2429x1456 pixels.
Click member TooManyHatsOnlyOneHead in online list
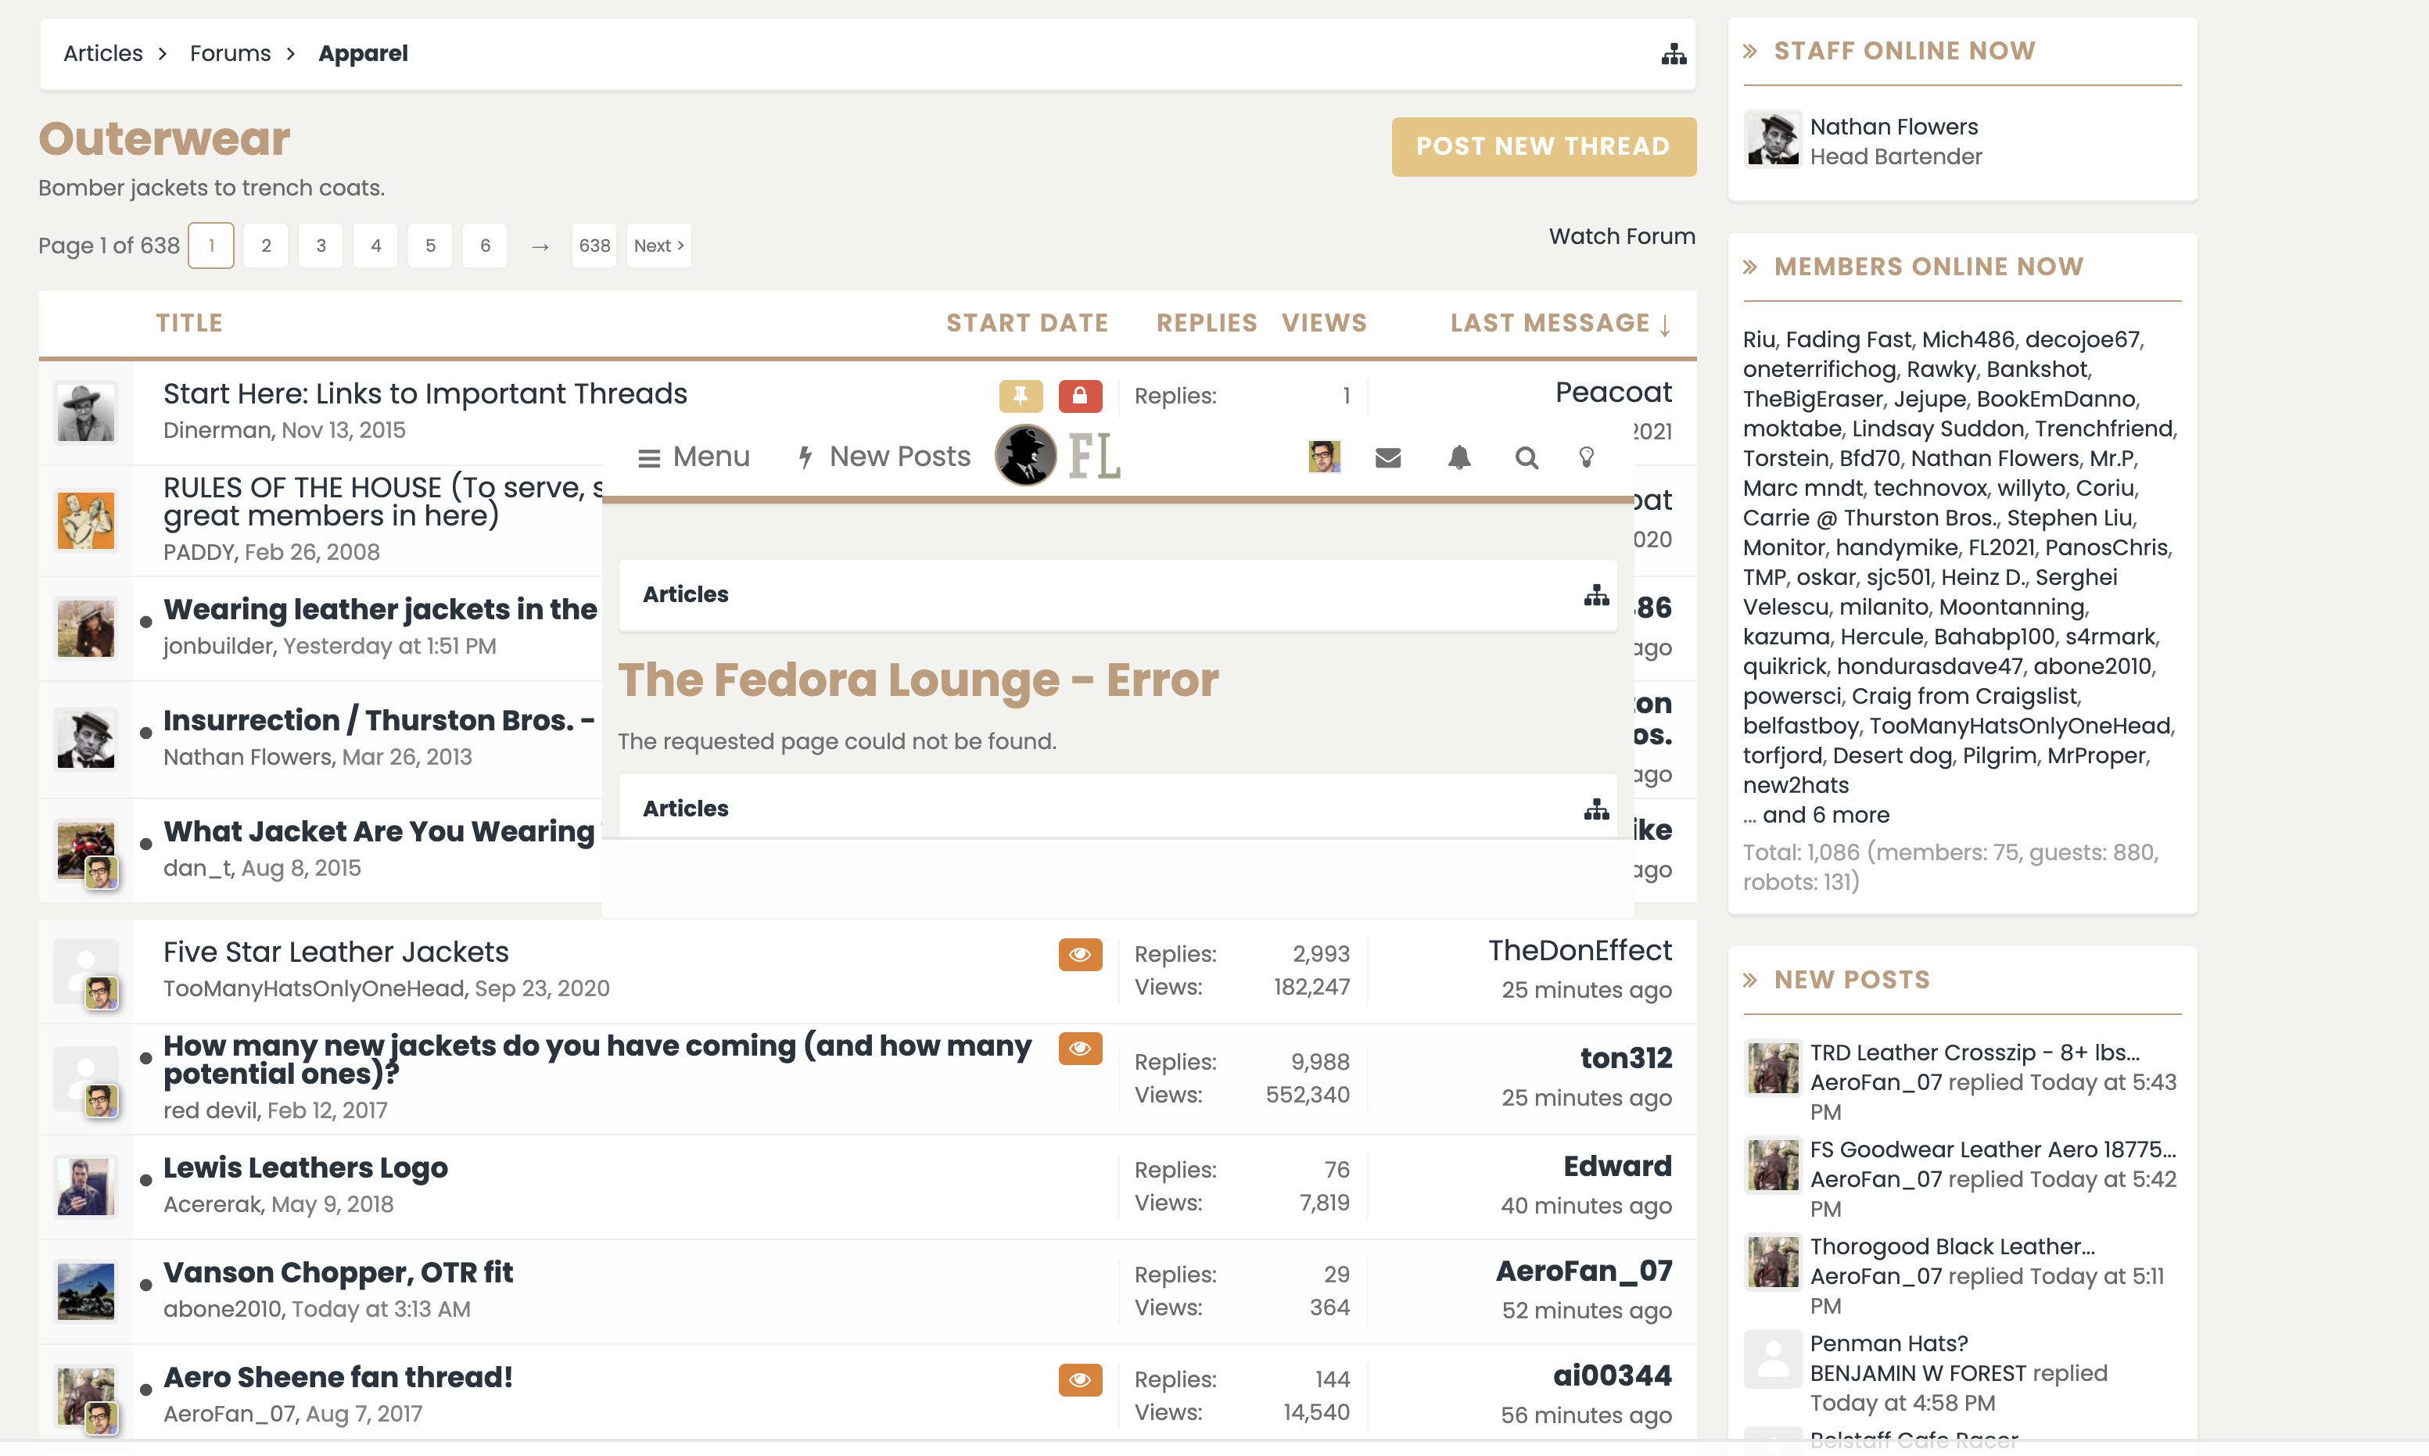2020,726
